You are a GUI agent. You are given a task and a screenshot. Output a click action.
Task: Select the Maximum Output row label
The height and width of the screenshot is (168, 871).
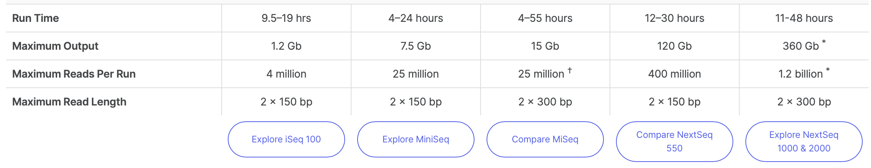pyautogui.click(x=55, y=46)
